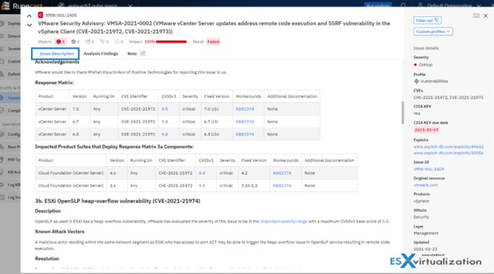Click the 9.8 CVSSv3 score for vCenter 6.7
This screenshot has height=274, width=494.
click(165, 121)
